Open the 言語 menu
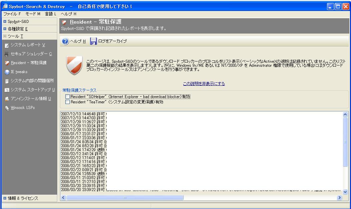The image size is (351, 209). [51, 14]
